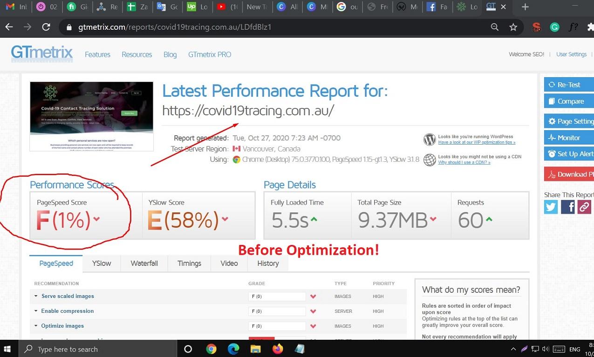Share the report on Twitter
594x357 pixels.
pos(550,207)
